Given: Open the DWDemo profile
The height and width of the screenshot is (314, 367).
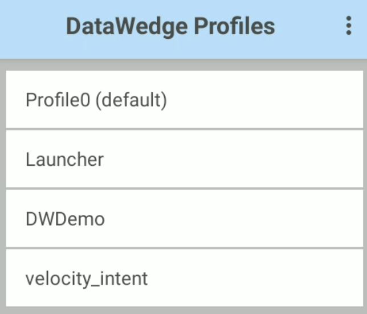Looking at the screenshot, I should (x=183, y=218).
